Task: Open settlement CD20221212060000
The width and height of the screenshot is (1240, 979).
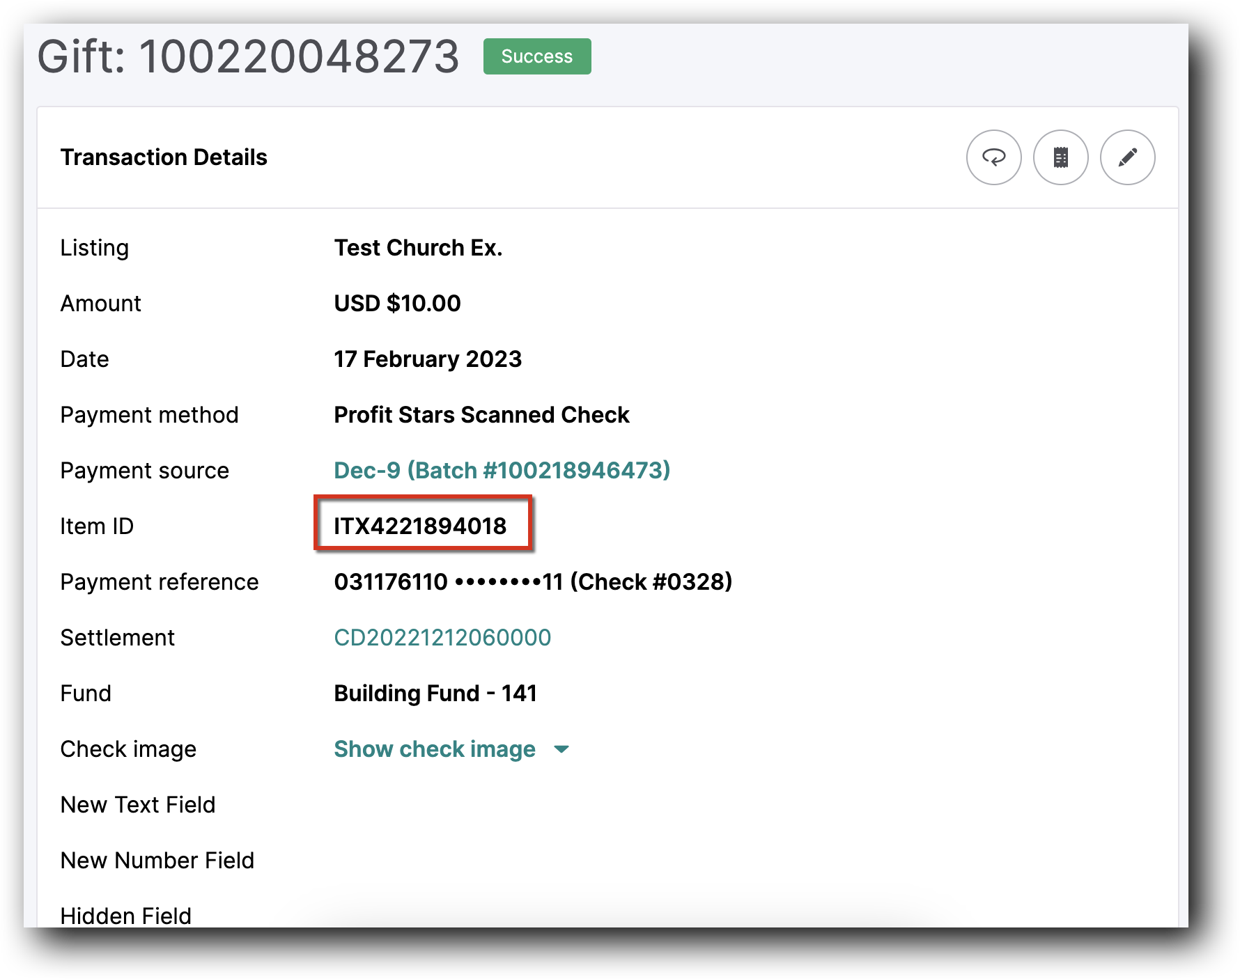Action: (442, 637)
